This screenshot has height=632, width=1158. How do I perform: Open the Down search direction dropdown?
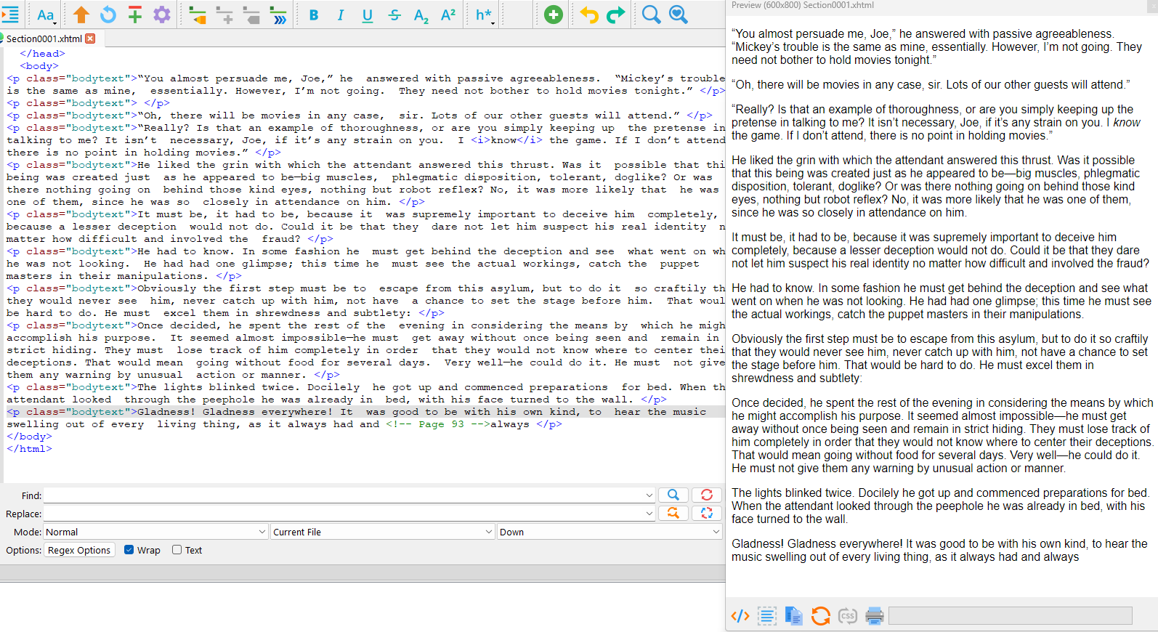pos(609,532)
